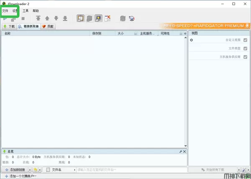Image resolution: width=251 pixels, height=179 pixels.
Task: Uncheck the 自定义视图 checkbox
Action: pyautogui.click(x=245, y=40)
